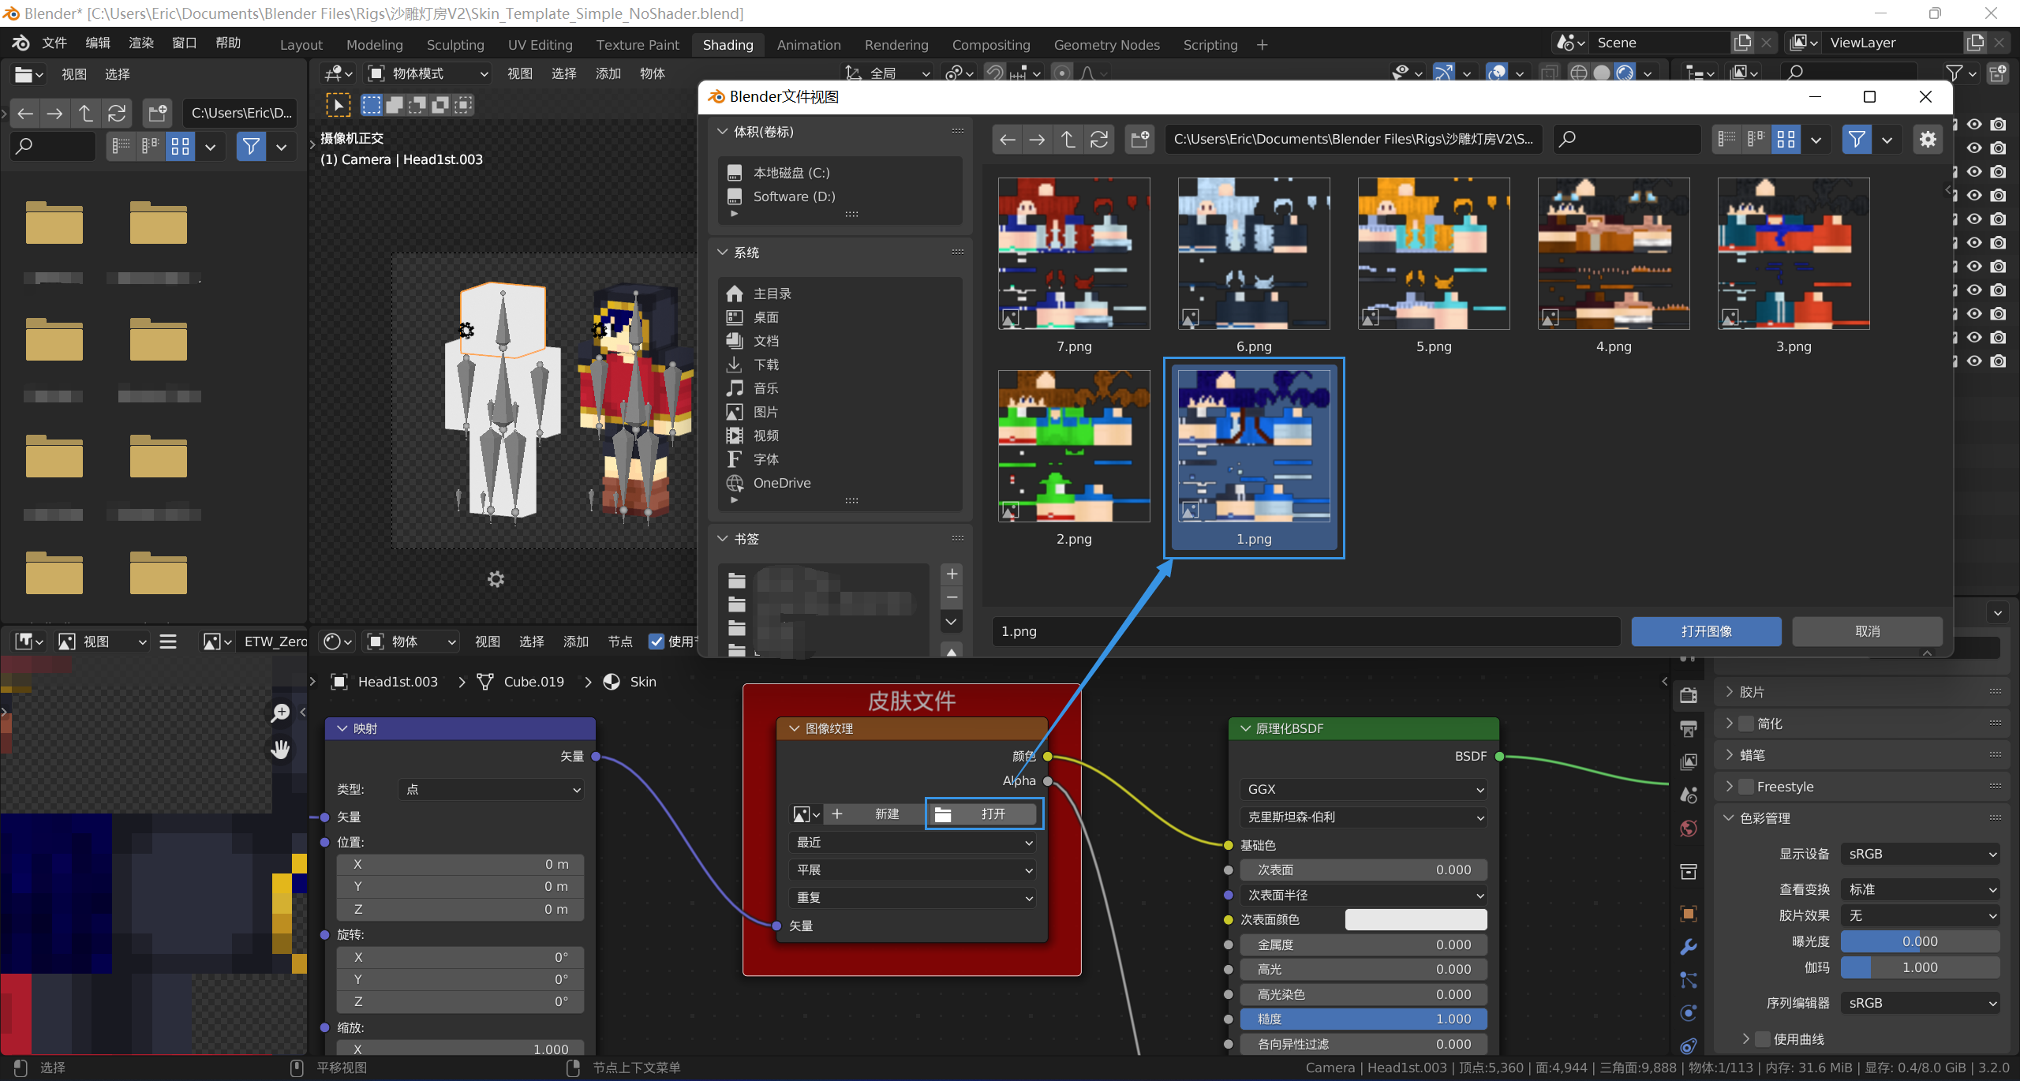Collapse the System panel in file dialog

coord(722,252)
